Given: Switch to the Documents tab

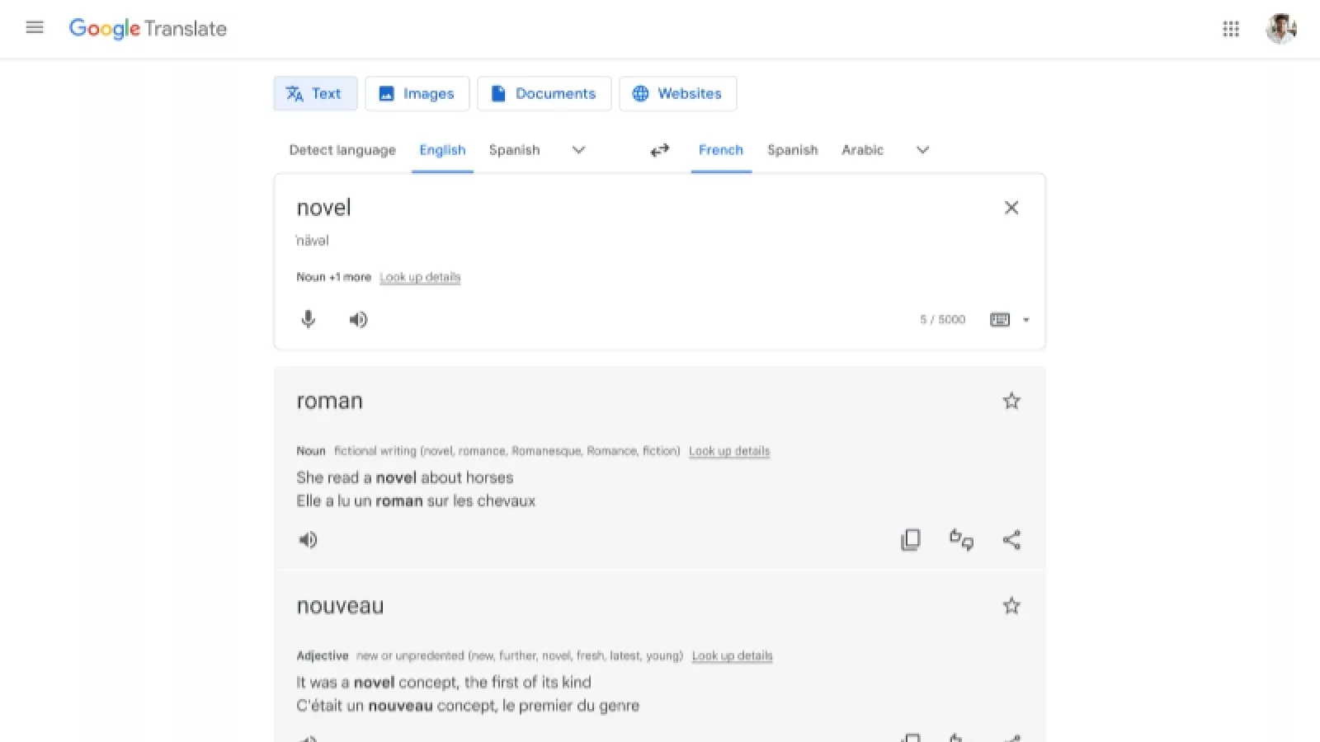Looking at the screenshot, I should [x=544, y=94].
